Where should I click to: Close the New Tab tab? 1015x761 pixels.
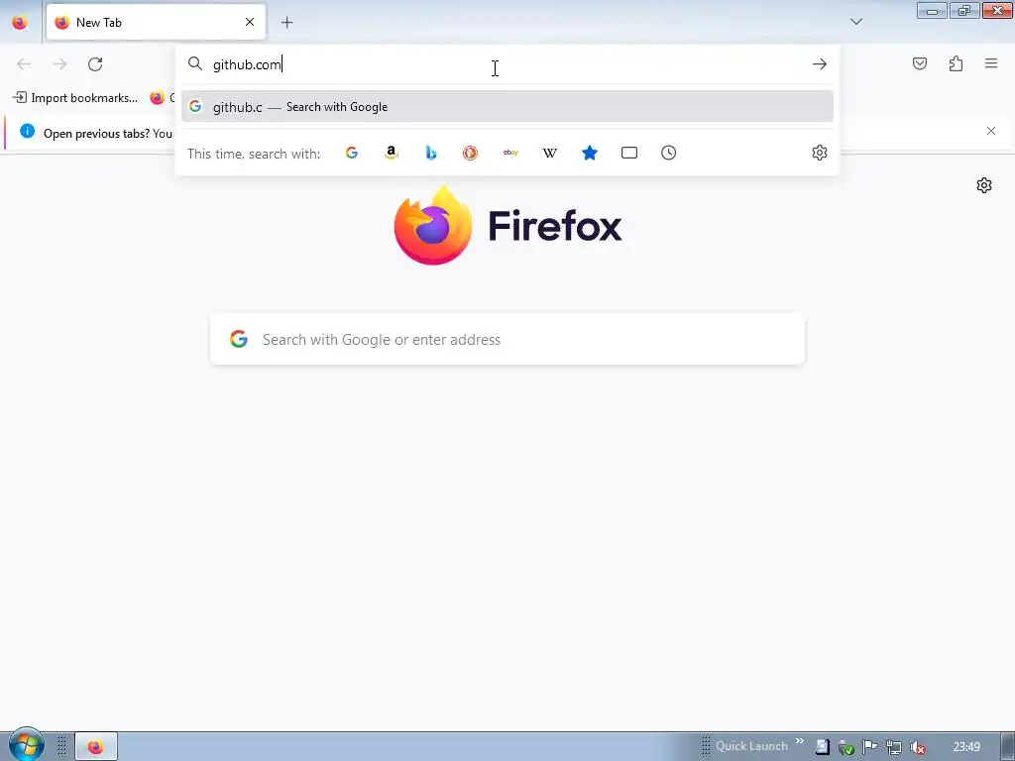point(249,22)
